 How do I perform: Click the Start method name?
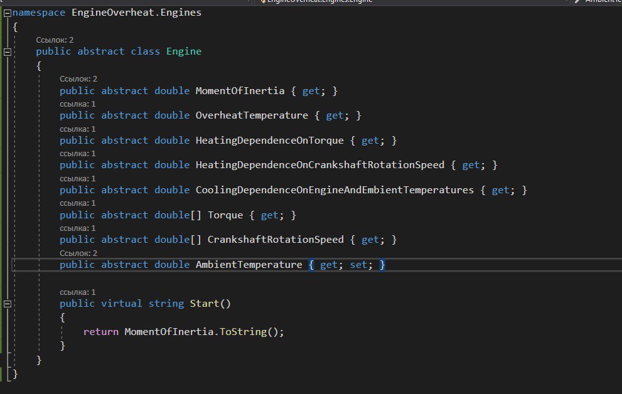coord(204,304)
